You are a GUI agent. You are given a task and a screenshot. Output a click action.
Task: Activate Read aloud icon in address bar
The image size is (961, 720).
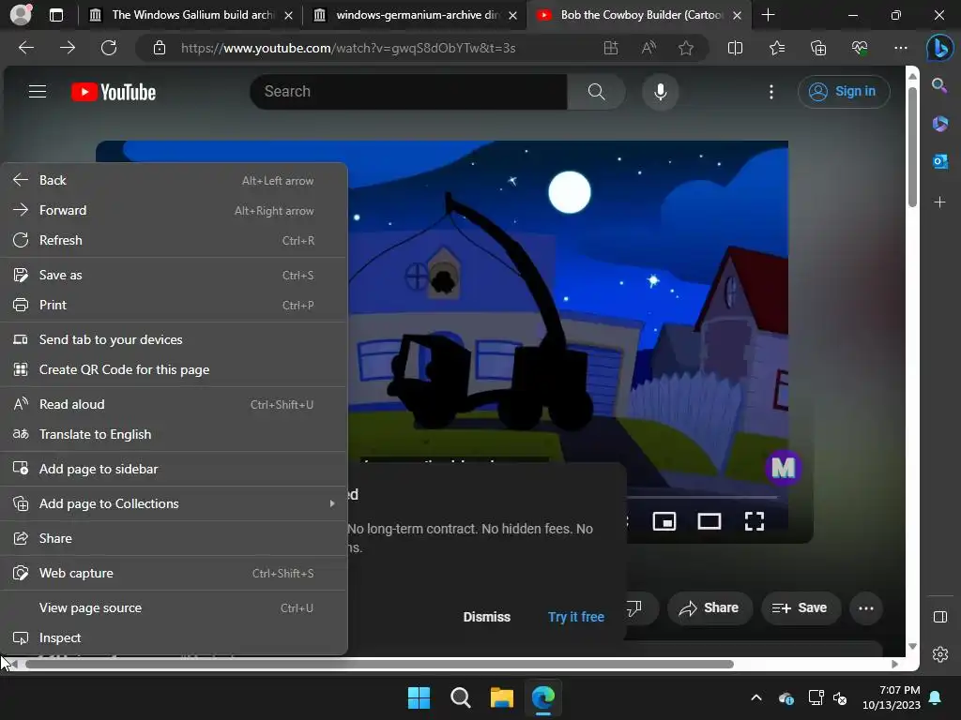[648, 48]
